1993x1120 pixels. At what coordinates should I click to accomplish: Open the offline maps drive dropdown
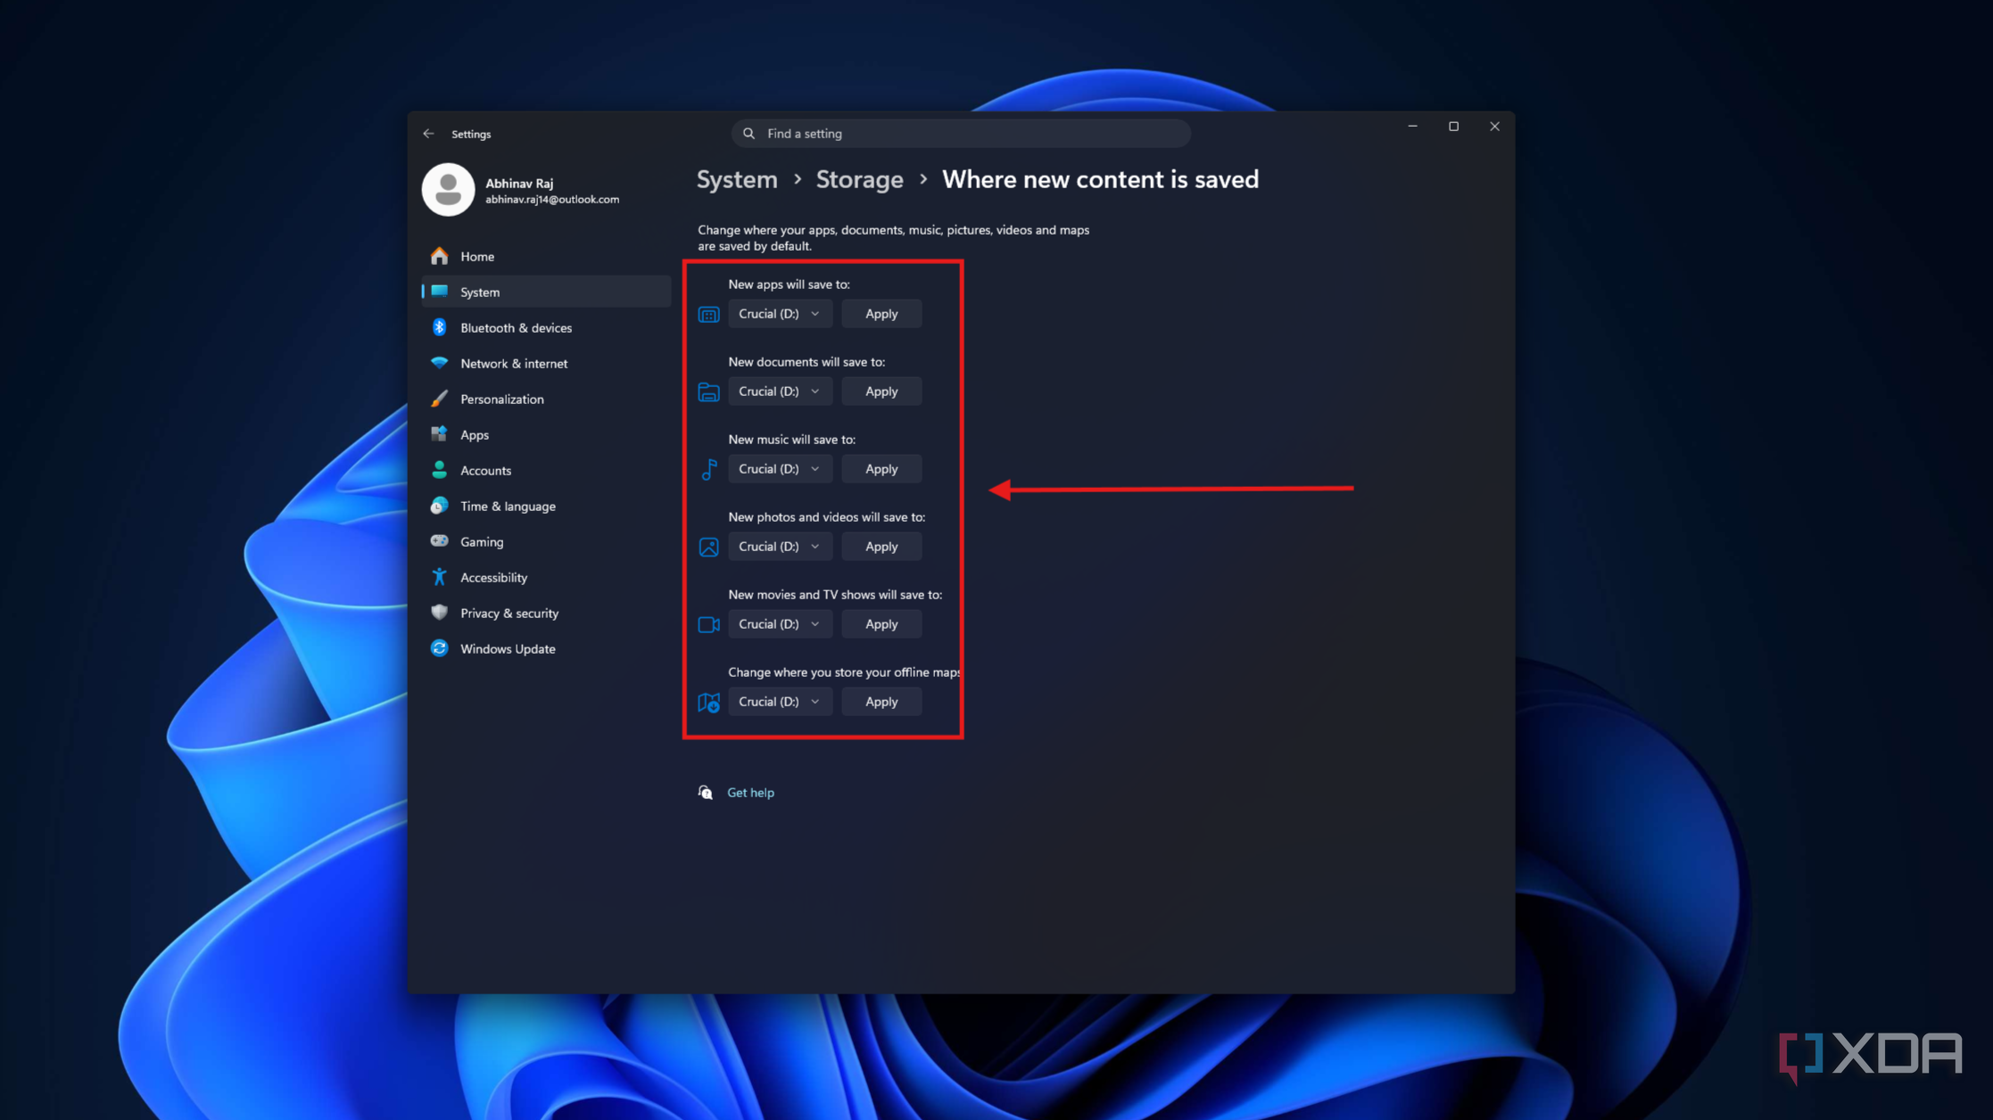[x=780, y=702]
